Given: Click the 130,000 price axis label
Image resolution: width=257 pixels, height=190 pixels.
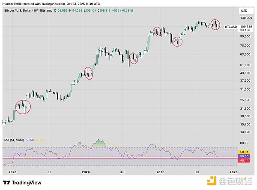Looking at the screenshot, I should [x=245, y=18].
